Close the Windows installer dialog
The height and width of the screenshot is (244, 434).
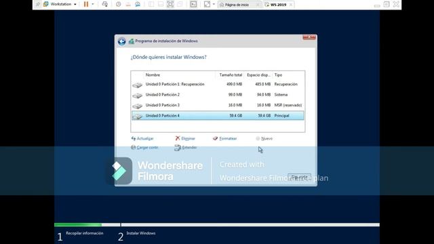coord(309,37)
